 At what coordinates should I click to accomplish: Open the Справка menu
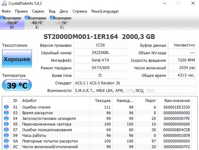pyautogui.click(x=80, y=11)
